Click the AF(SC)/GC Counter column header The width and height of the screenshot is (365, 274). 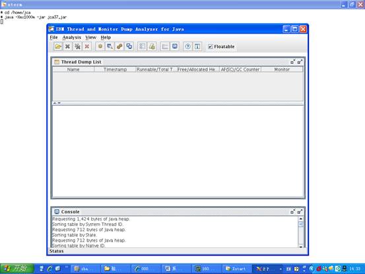pyautogui.click(x=240, y=69)
